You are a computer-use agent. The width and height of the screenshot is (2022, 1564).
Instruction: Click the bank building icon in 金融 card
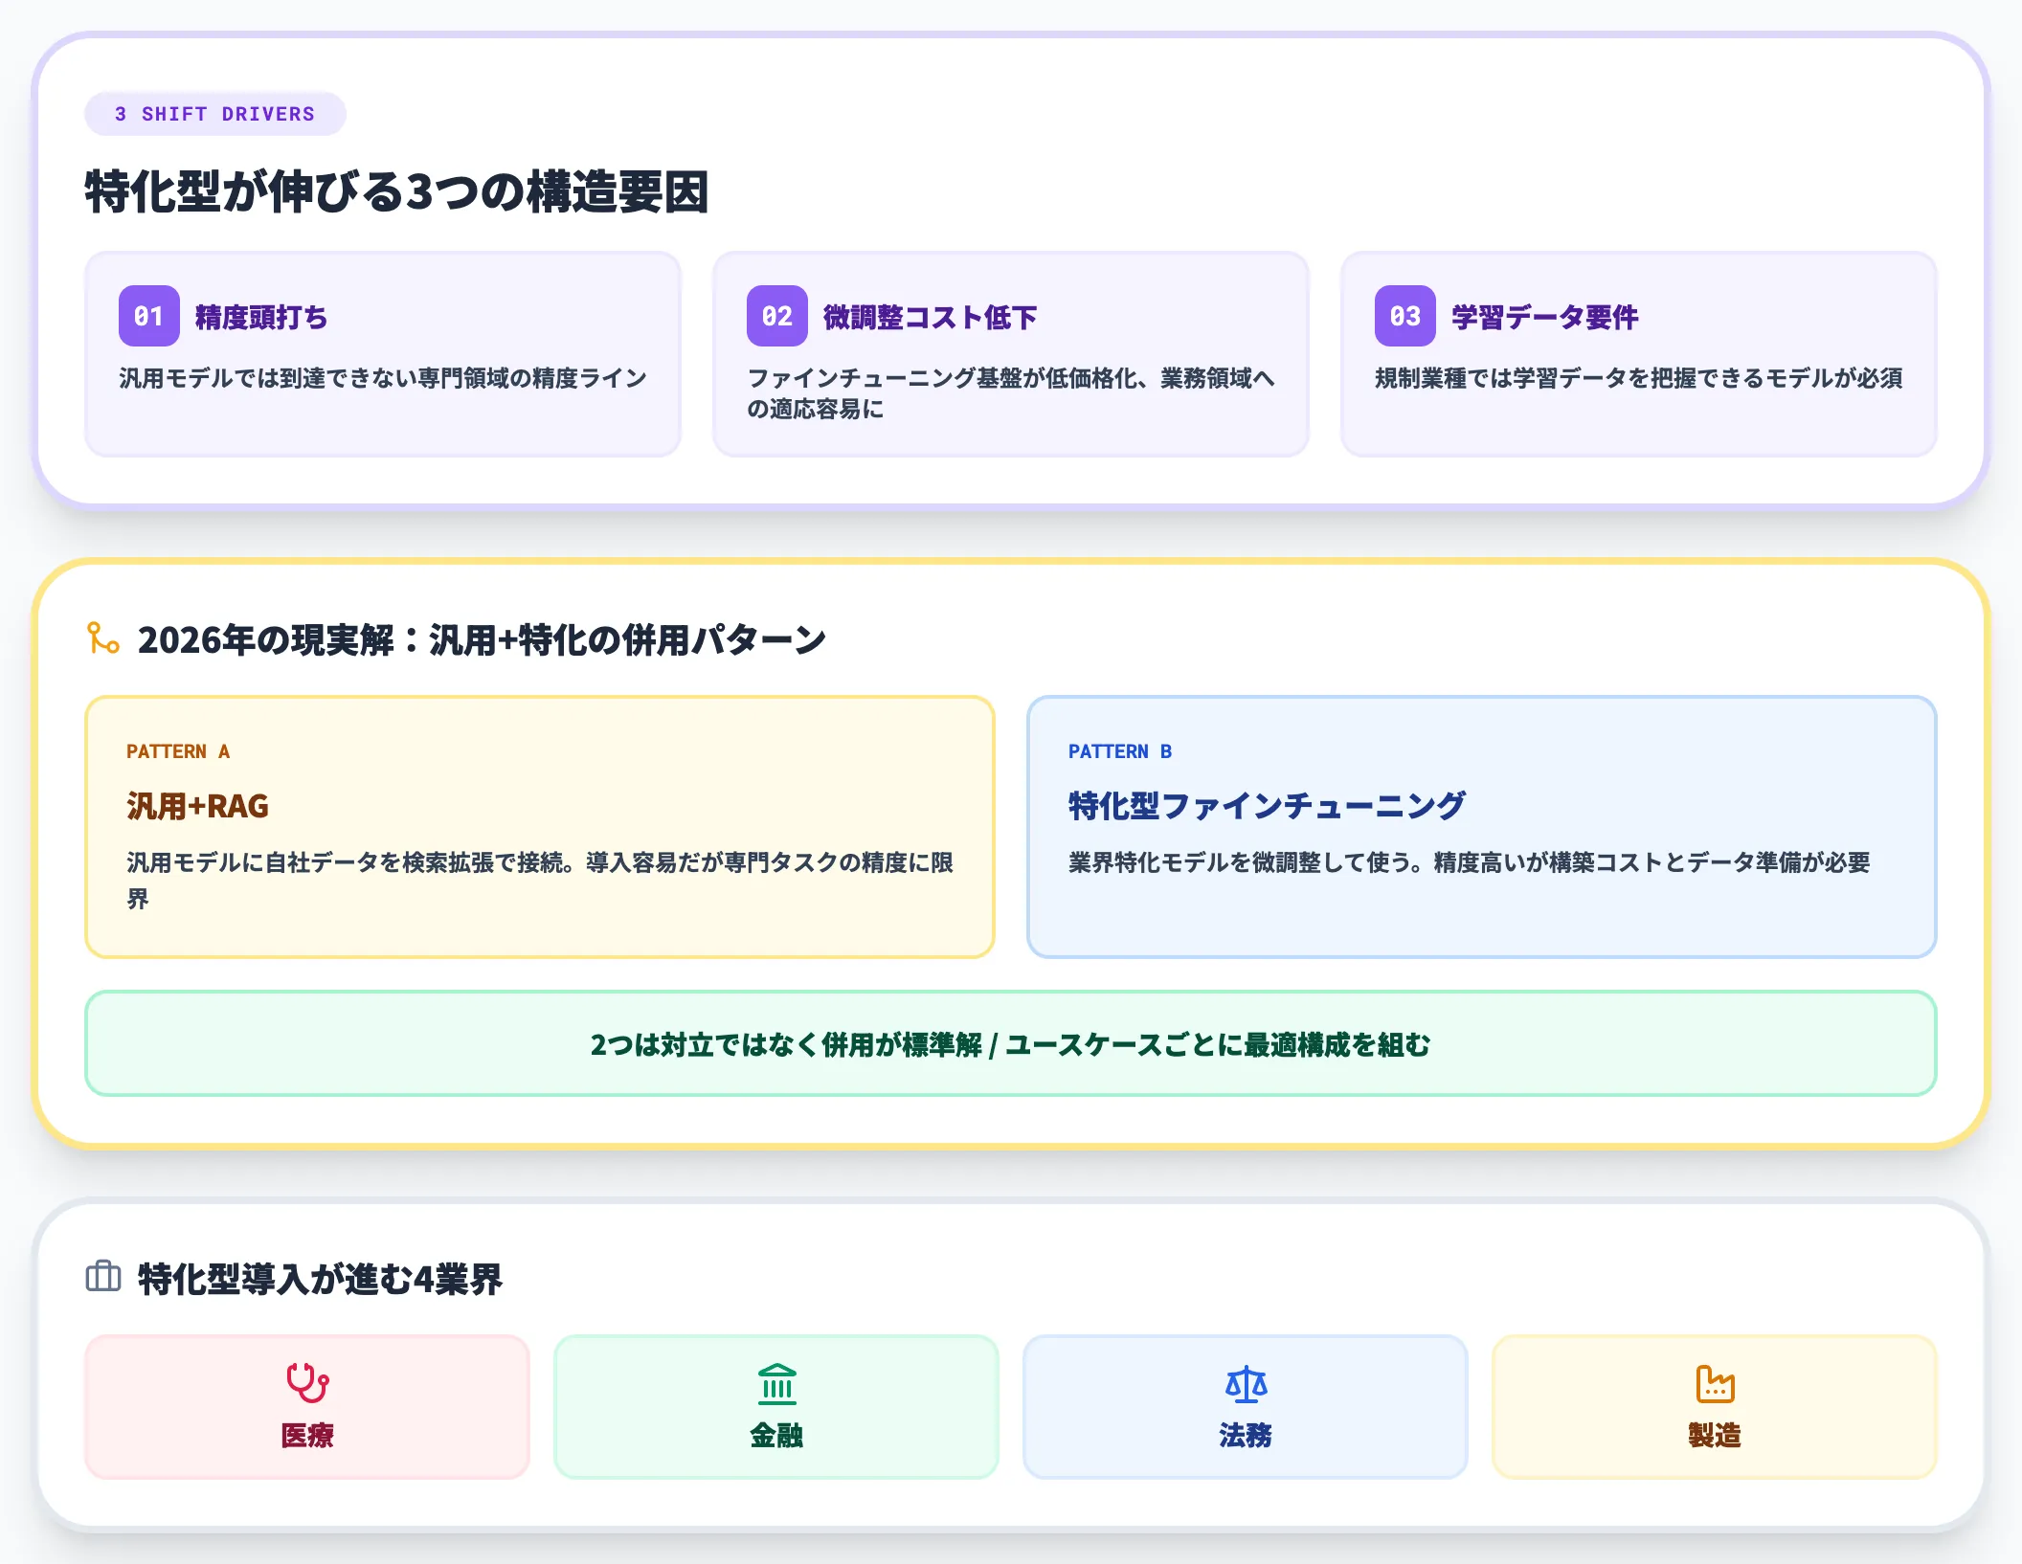pyautogui.click(x=776, y=1383)
